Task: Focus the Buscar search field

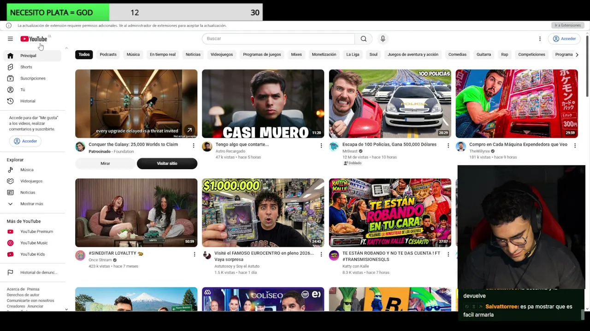Action: [278, 39]
